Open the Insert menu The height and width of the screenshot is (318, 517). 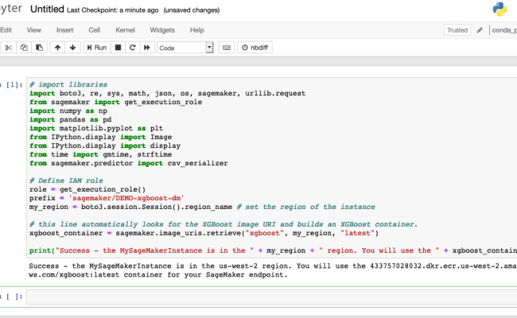[x=64, y=30]
